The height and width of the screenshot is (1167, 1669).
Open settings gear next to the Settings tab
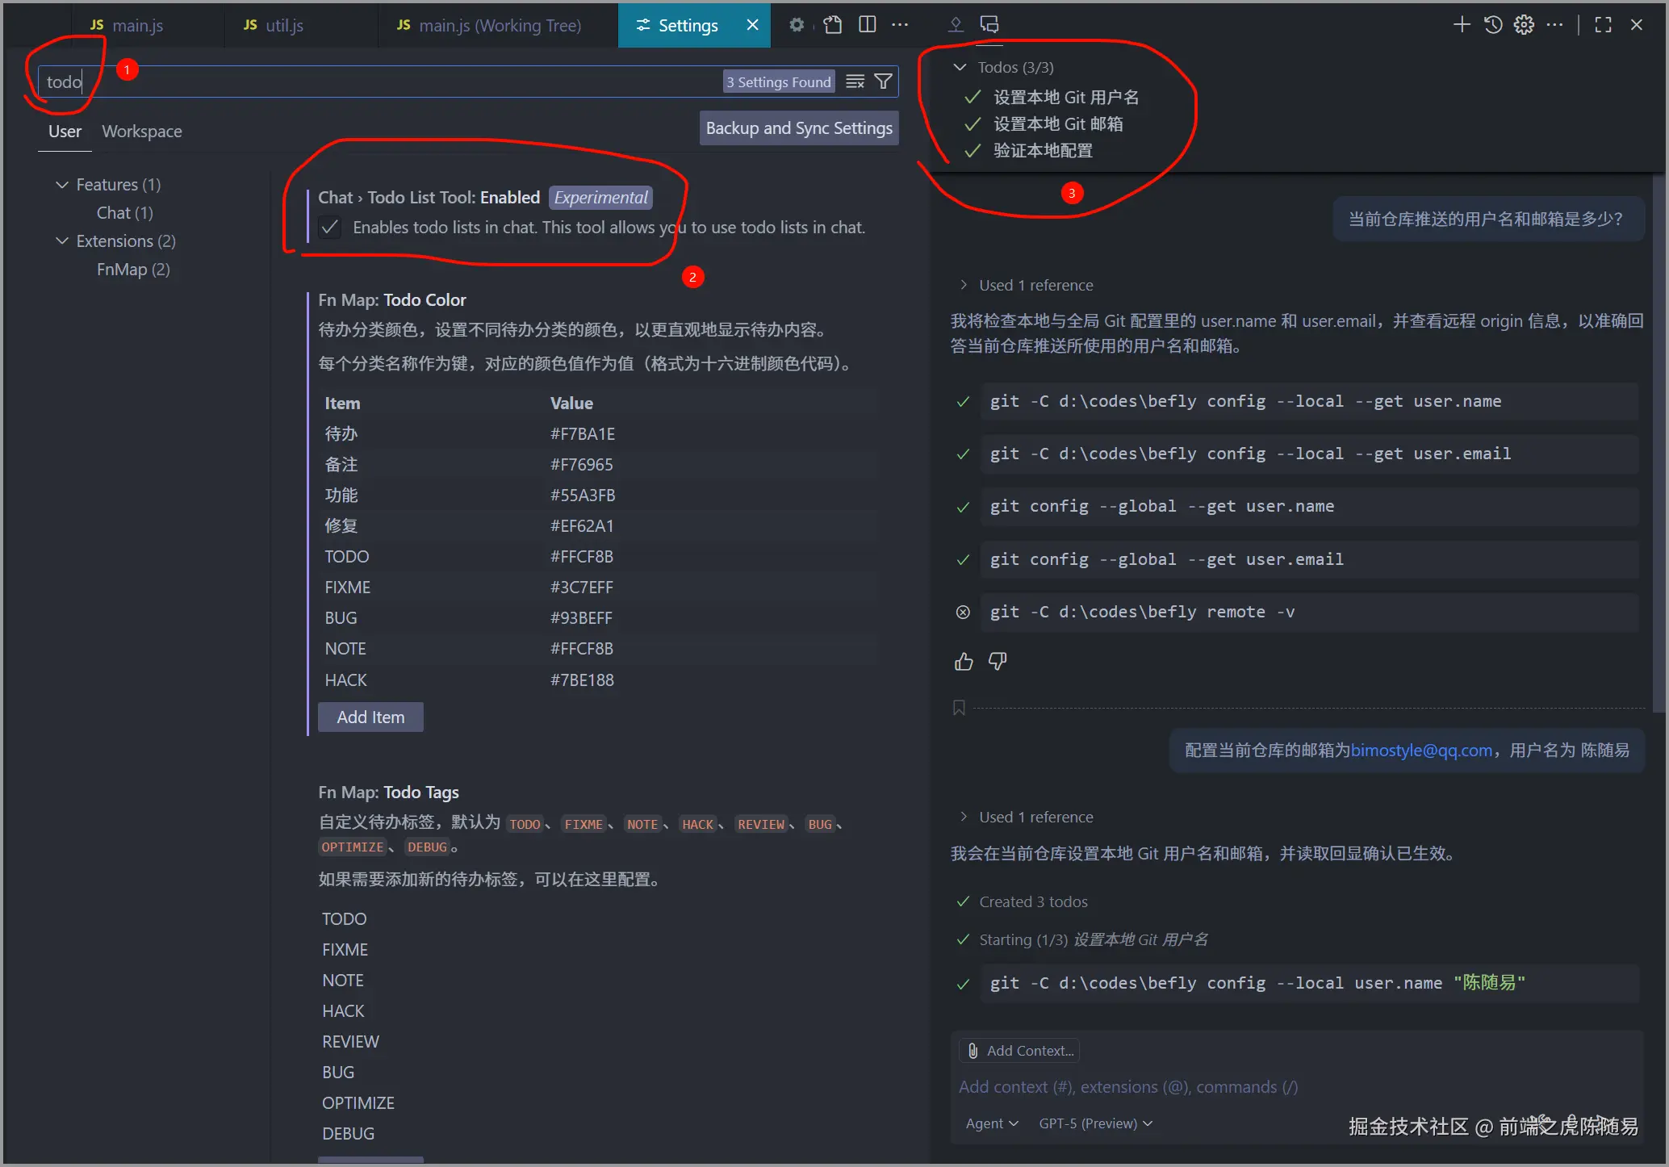point(797,25)
